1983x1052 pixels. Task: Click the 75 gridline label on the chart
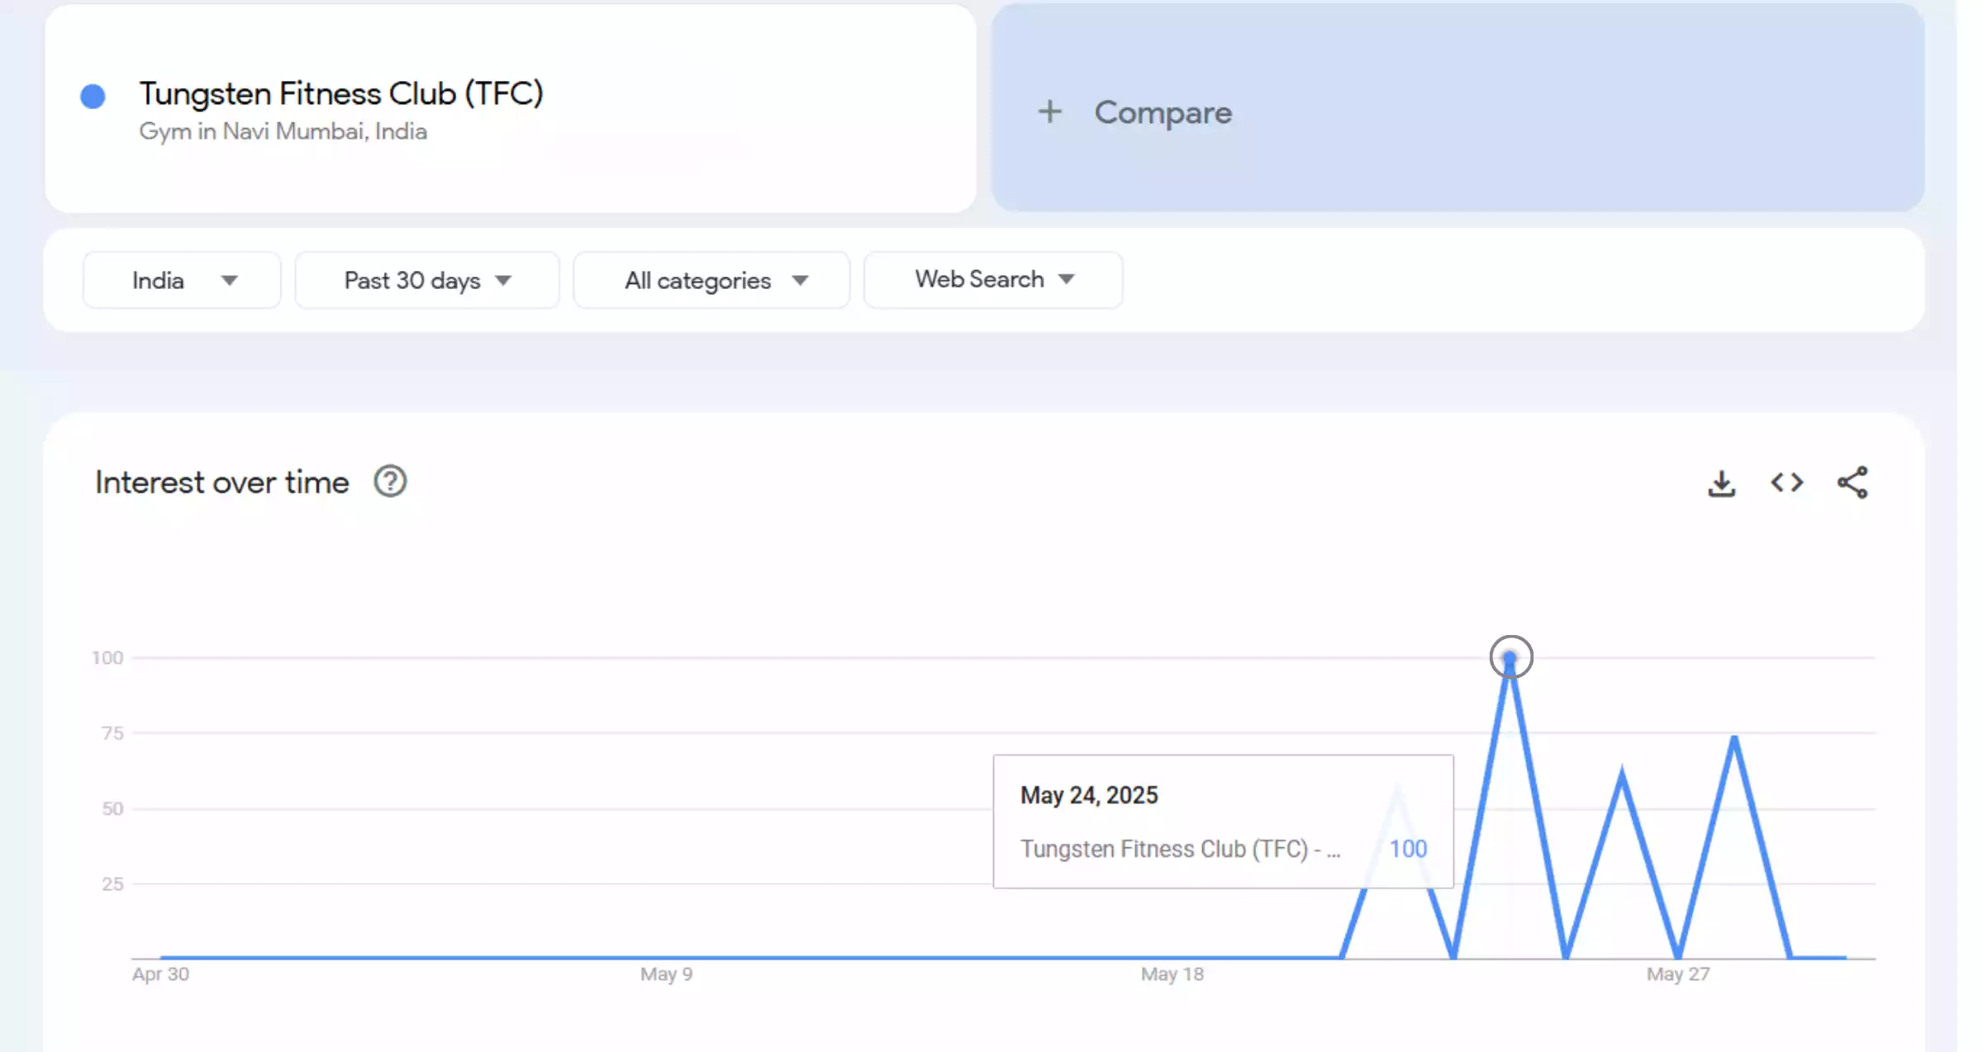pyautogui.click(x=114, y=732)
